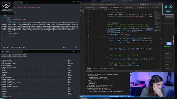Click the vusers.failed row in bottom terminal
177x99 pixels.
coord(35,84)
